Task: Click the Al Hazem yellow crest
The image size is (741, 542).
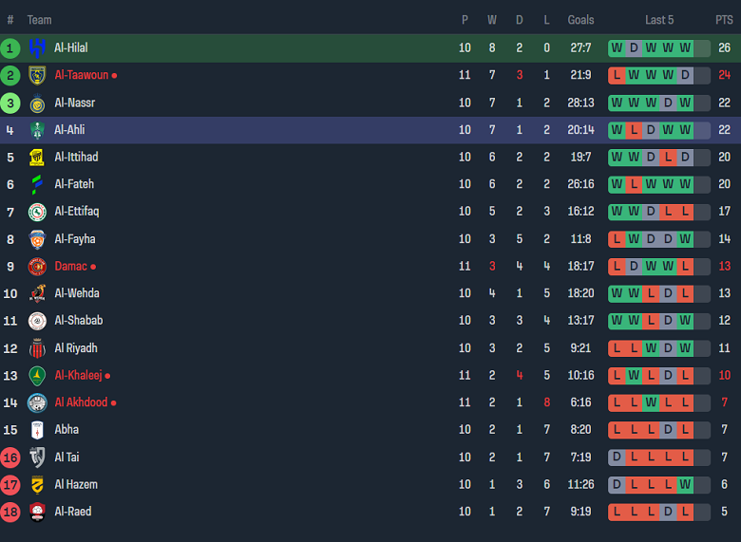Action: point(37,485)
